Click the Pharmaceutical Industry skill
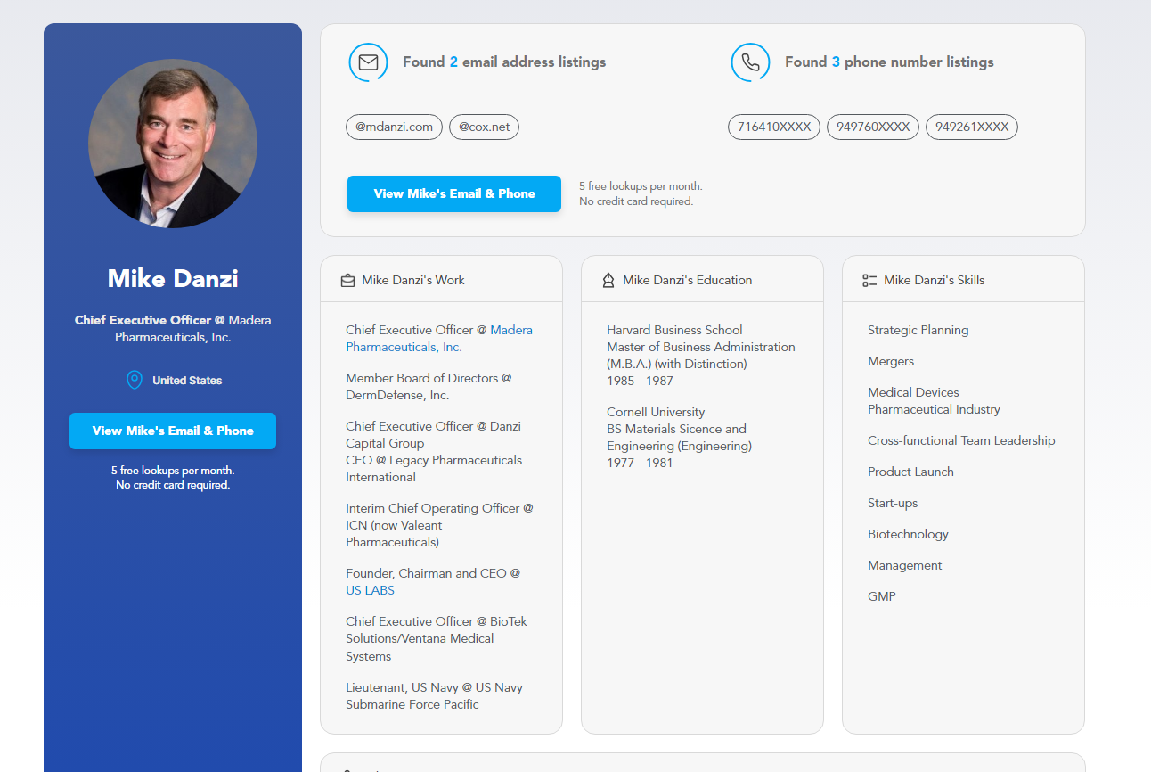 point(934,409)
